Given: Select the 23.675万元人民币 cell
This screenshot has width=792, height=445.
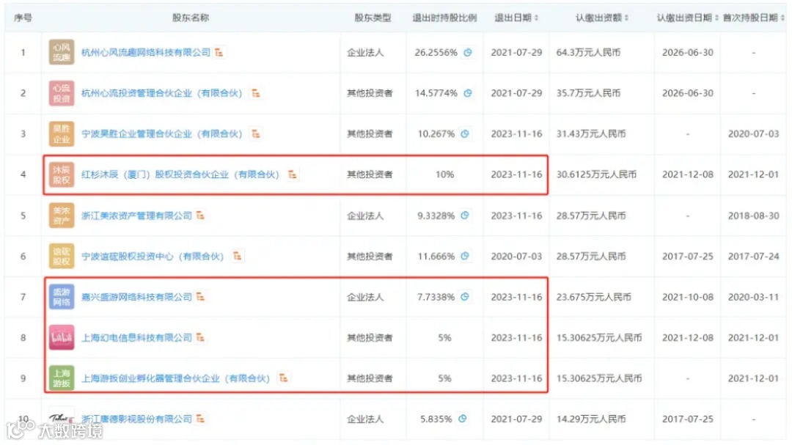Looking at the screenshot, I should (x=593, y=297).
